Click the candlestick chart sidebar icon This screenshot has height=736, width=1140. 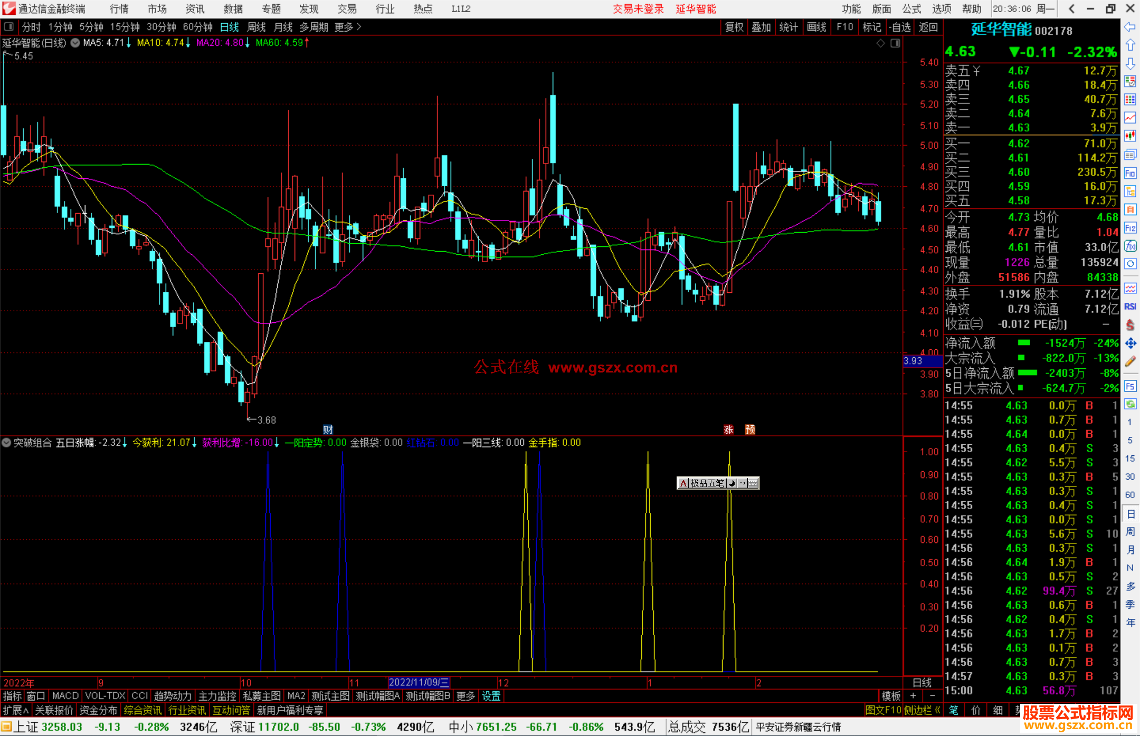[1130, 136]
